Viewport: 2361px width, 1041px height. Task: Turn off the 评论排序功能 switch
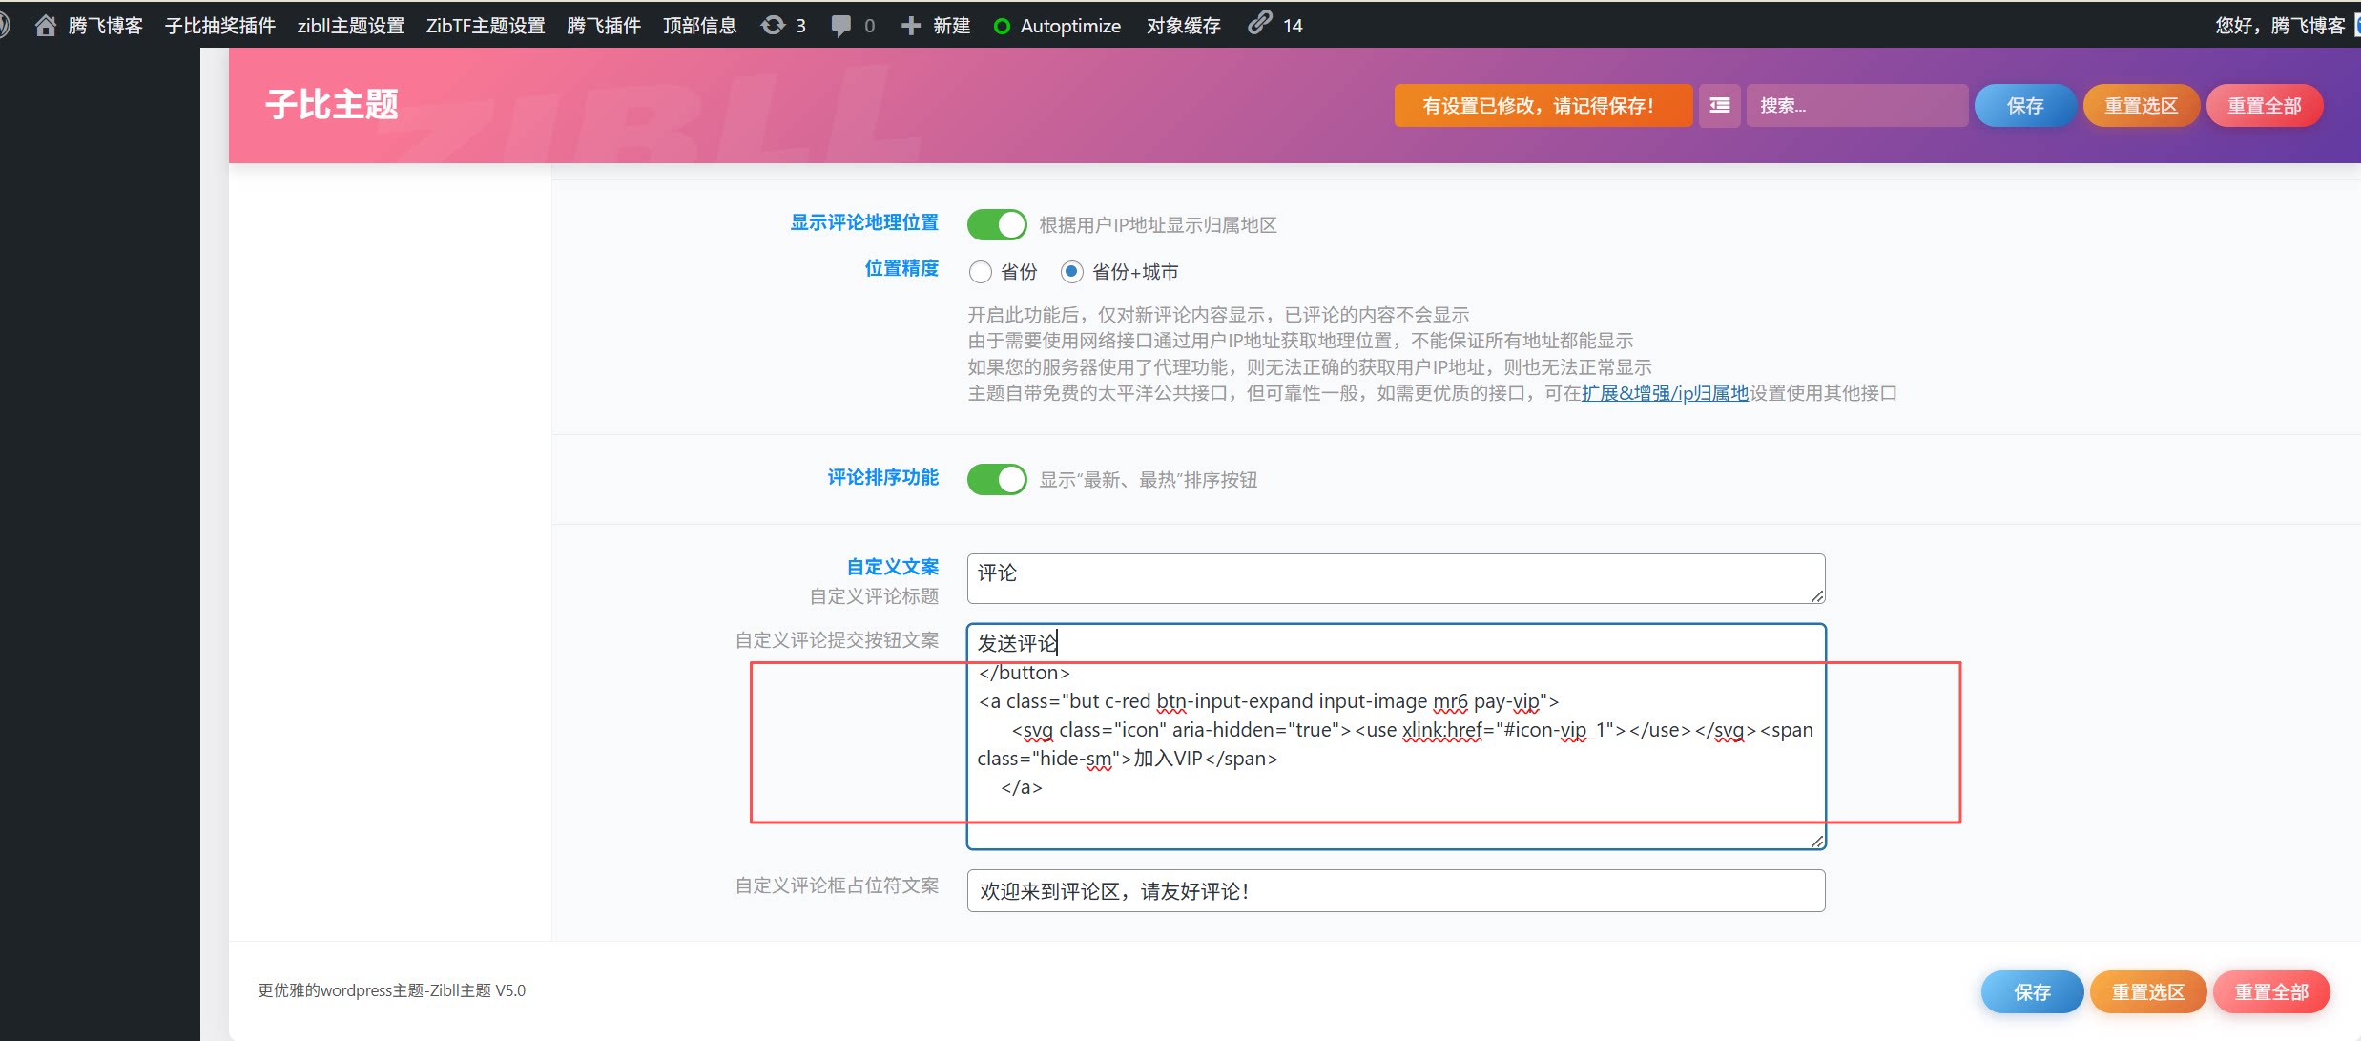(996, 479)
